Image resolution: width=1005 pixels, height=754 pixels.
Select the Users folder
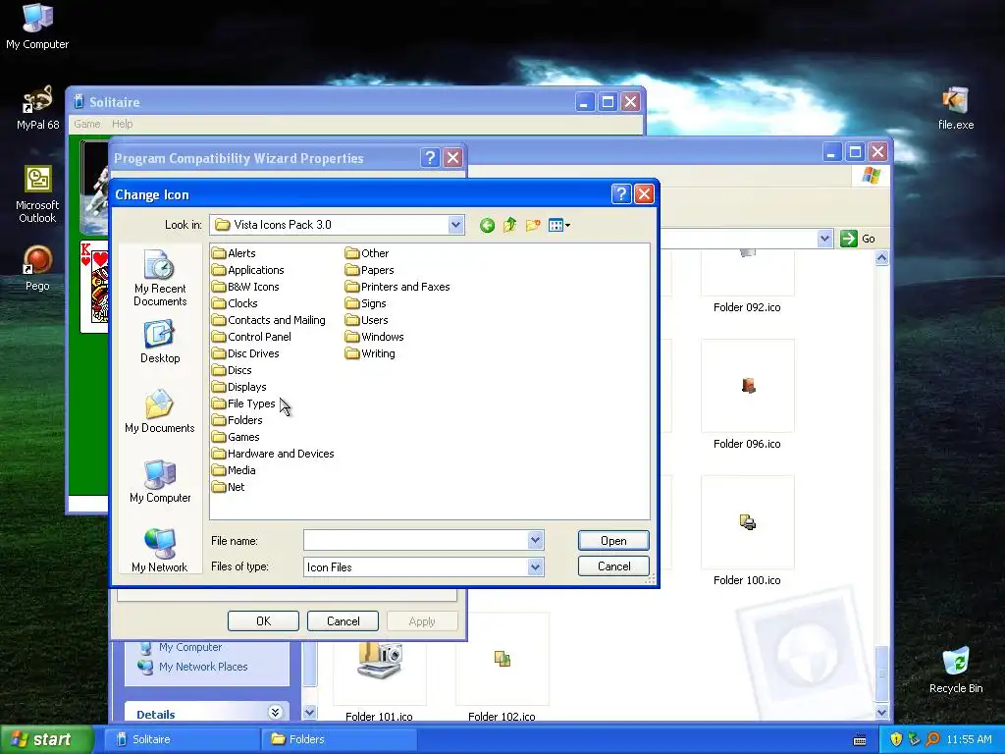367,320
